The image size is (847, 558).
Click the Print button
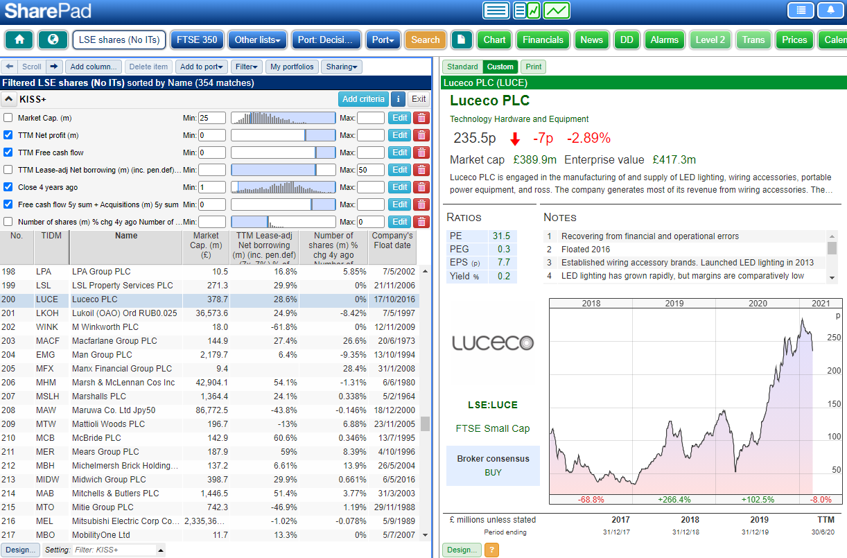(x=534, y=67)
